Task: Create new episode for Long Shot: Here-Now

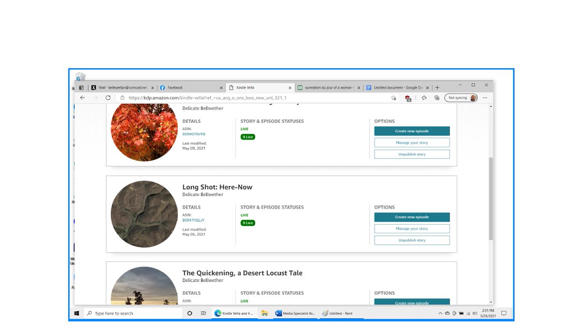Action: coord(412,217)
